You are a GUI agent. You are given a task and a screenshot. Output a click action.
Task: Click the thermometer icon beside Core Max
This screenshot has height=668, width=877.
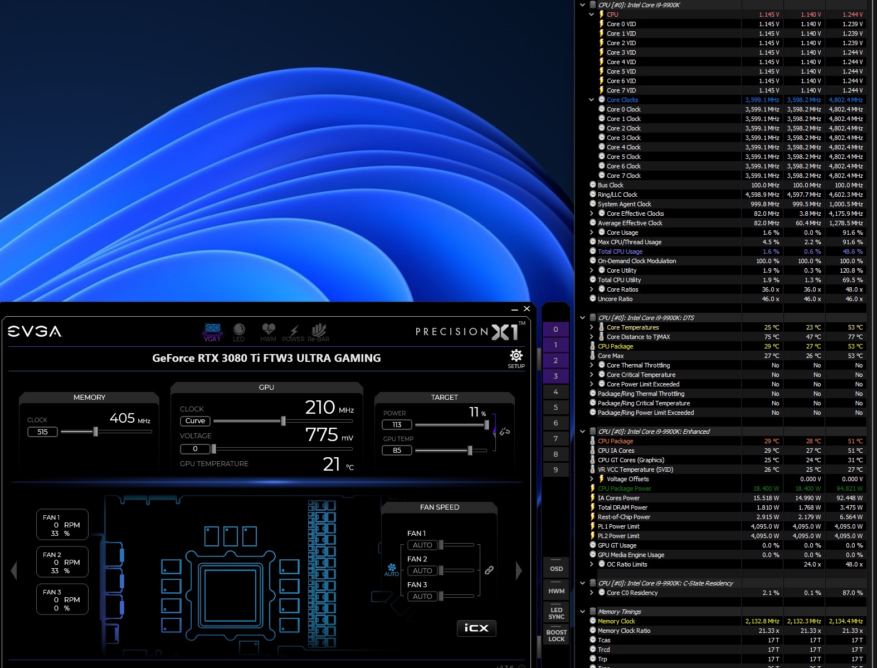[x=593, y=355]
